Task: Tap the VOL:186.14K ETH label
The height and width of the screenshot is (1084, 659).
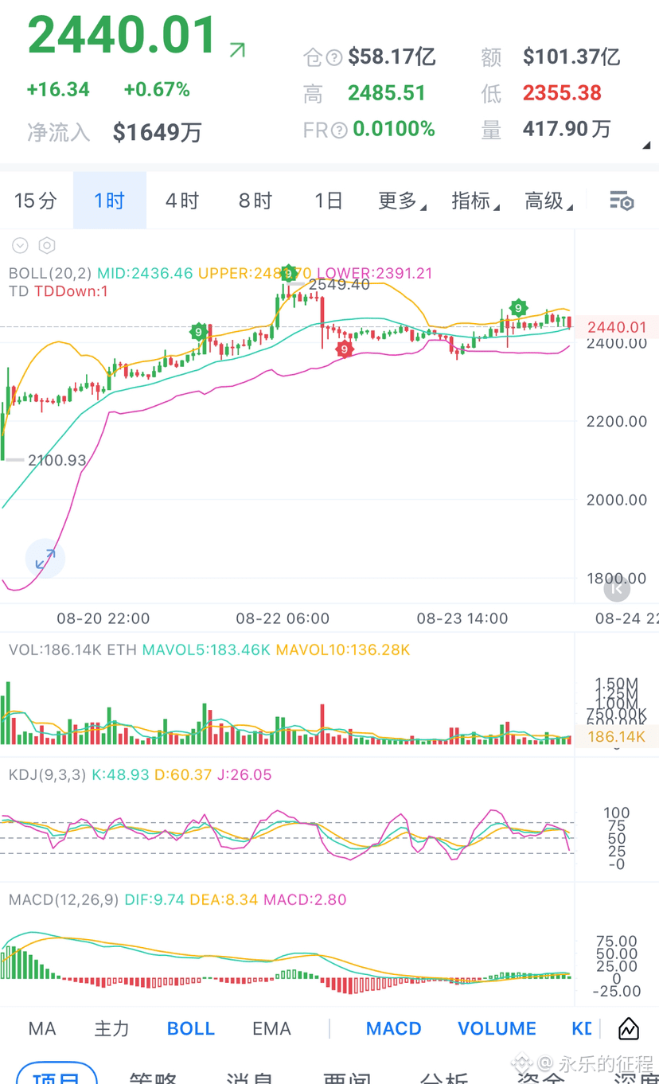Action: click(x=72, y=650)
